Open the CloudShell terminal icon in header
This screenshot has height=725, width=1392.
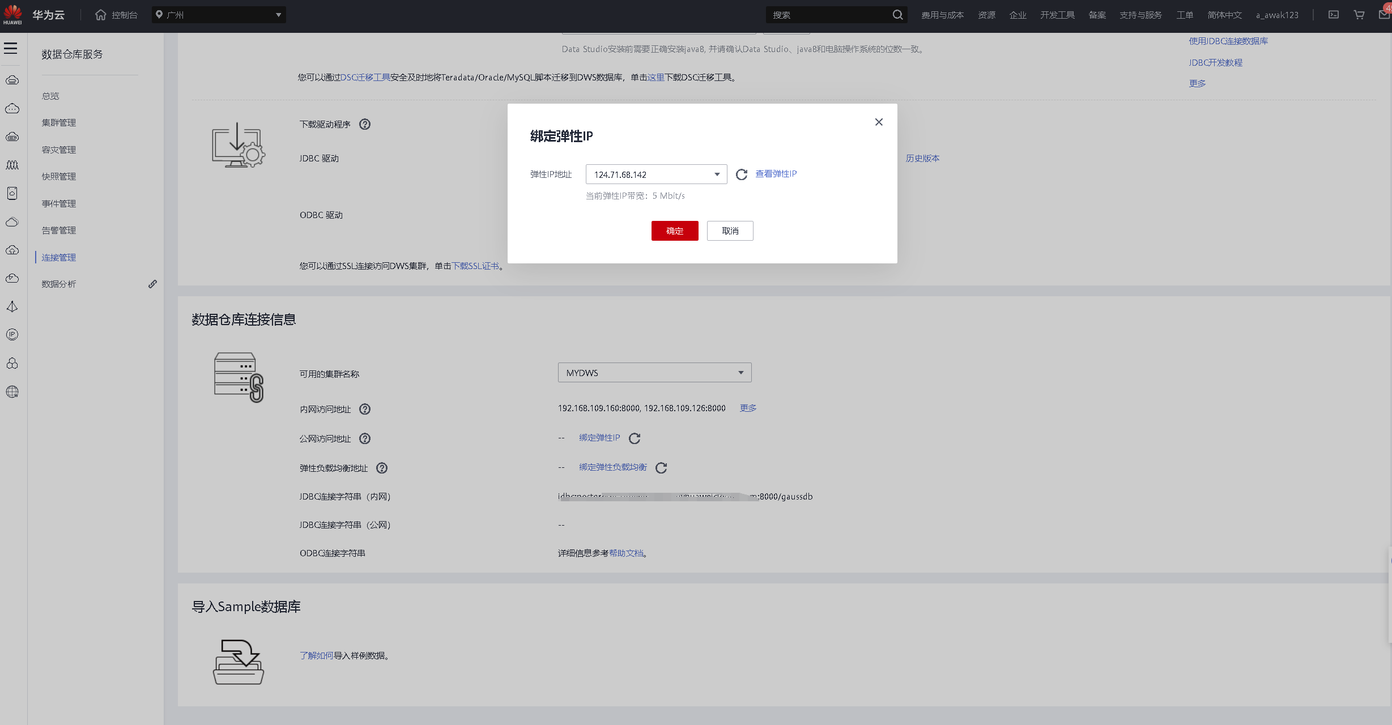pos(1334,15)
